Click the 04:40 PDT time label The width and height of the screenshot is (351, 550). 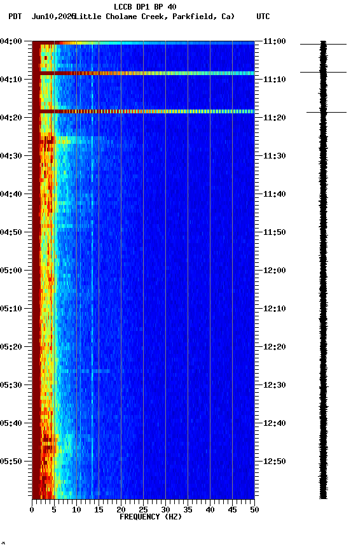point(11,194)
